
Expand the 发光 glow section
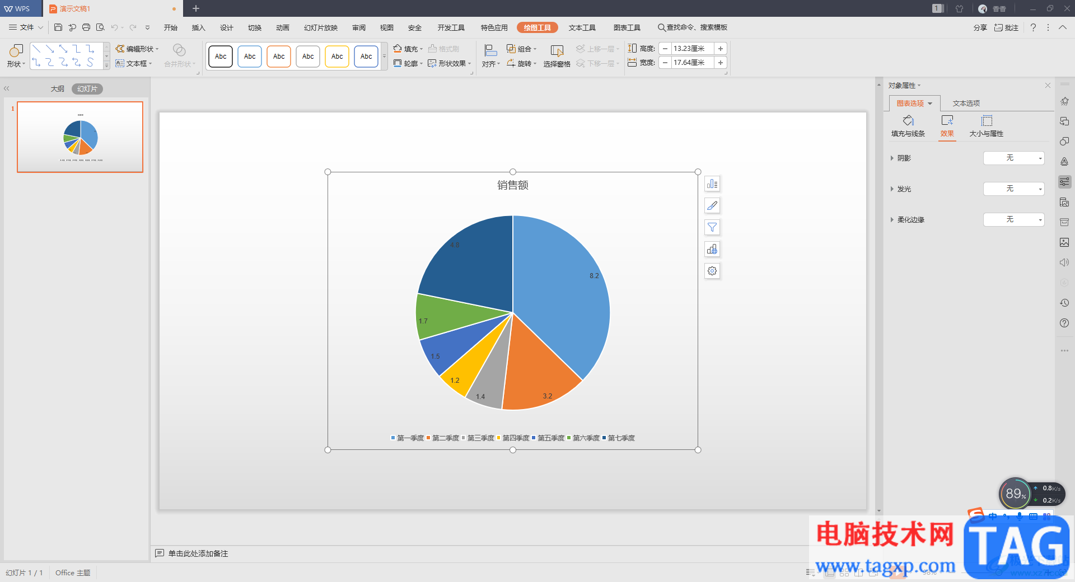pyautogui.click(x=892, y=189)
